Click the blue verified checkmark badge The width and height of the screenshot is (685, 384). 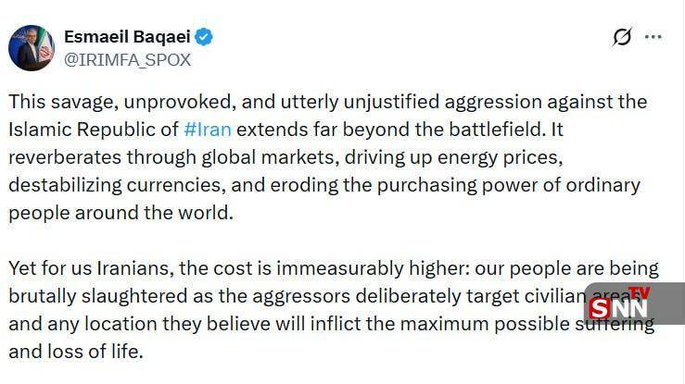204,37
